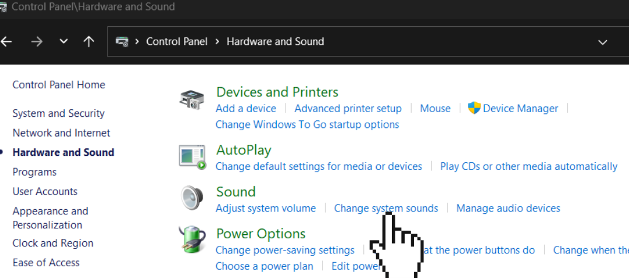The height and width of the screenshot is (278, 629).
Task: Open Mouse settings link
Action: (x=435, y=109)
